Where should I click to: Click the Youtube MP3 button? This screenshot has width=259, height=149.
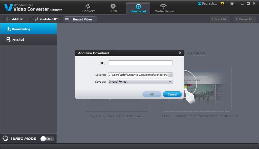[x=47, y=19]
